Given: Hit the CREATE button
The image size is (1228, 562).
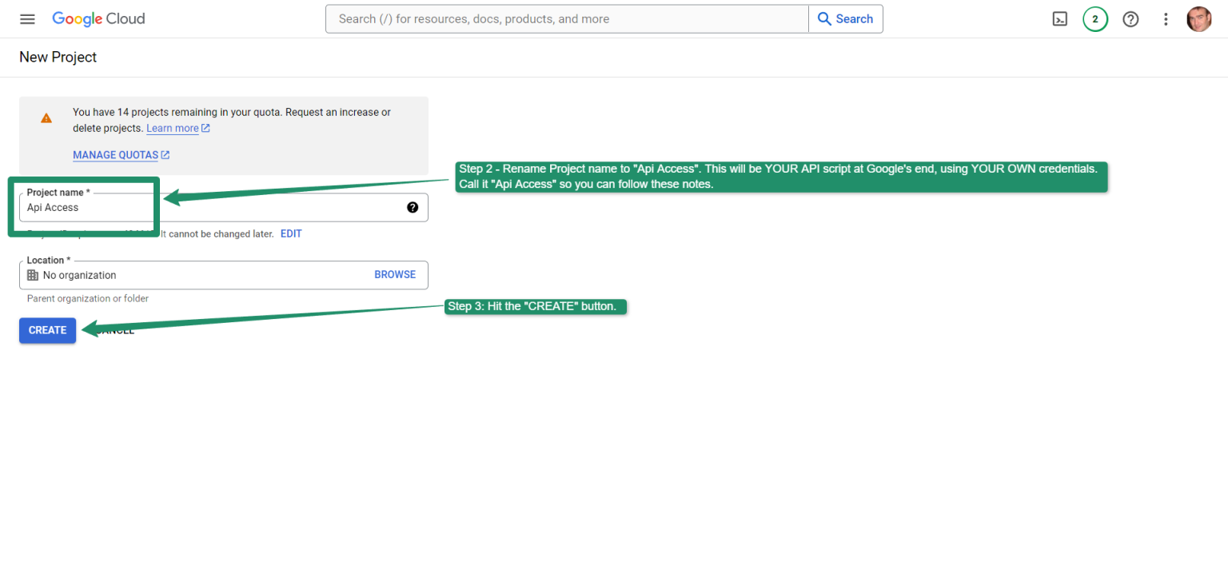Looking at the screenshot, I should pyautogui.click(x=47, y=329).
